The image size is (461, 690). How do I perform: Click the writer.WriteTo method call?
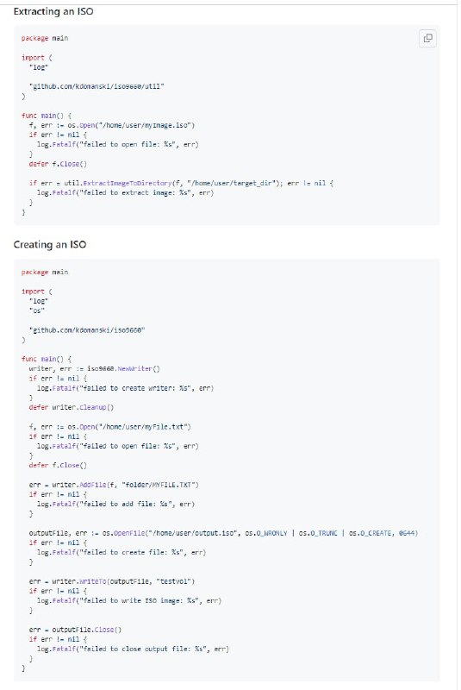79,581
